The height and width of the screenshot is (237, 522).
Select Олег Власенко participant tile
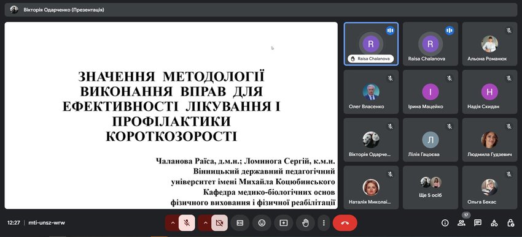pos(371,92)
